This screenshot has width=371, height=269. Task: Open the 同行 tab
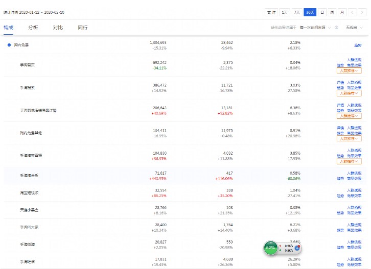[x=83, y=28]
